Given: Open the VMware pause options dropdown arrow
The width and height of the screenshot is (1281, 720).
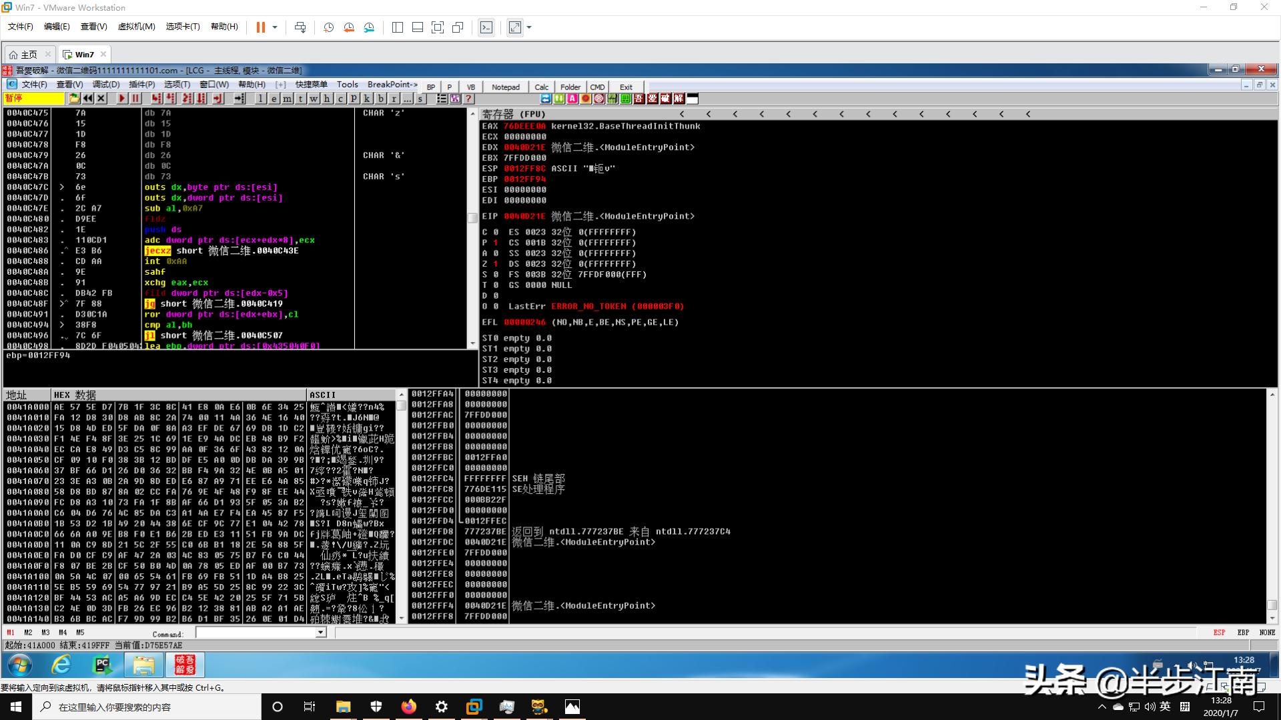Looking at the screenshot, I should click(274, 27).
